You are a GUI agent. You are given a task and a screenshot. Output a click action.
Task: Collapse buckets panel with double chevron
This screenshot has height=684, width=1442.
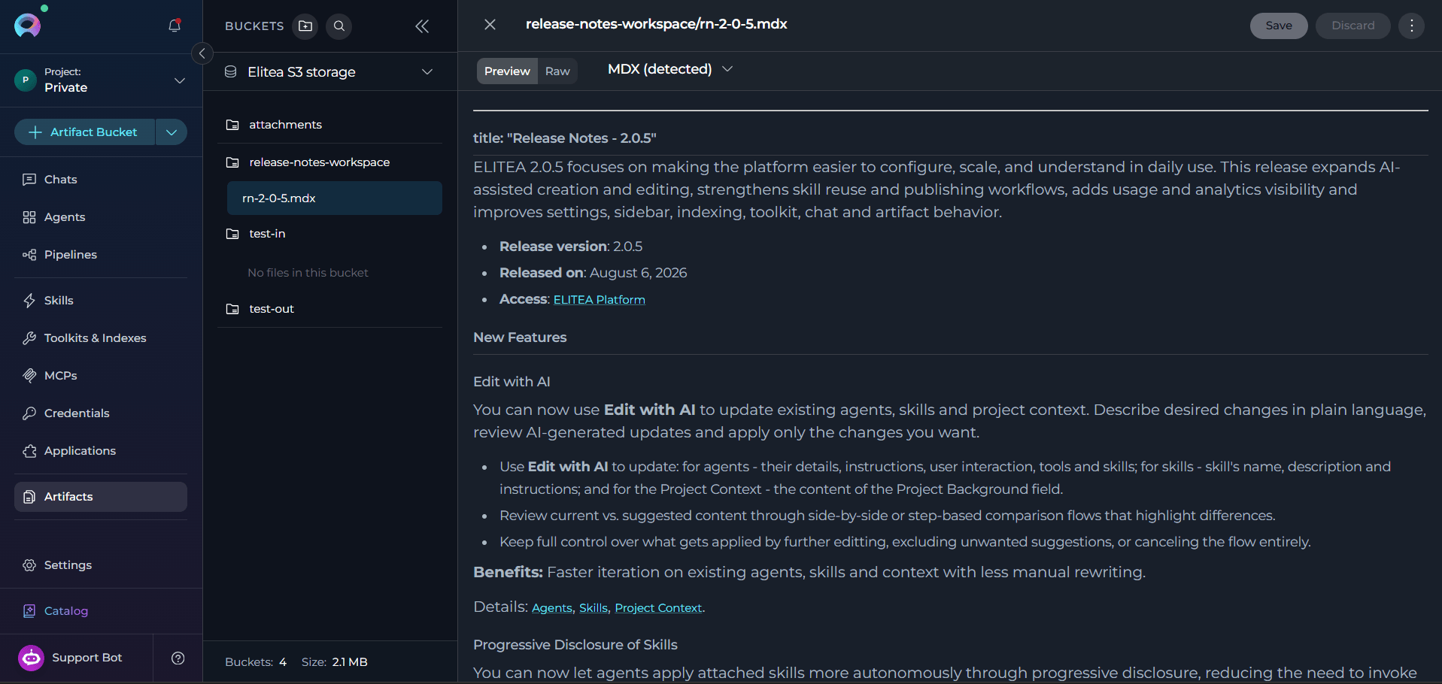click(x=422, y=26)
